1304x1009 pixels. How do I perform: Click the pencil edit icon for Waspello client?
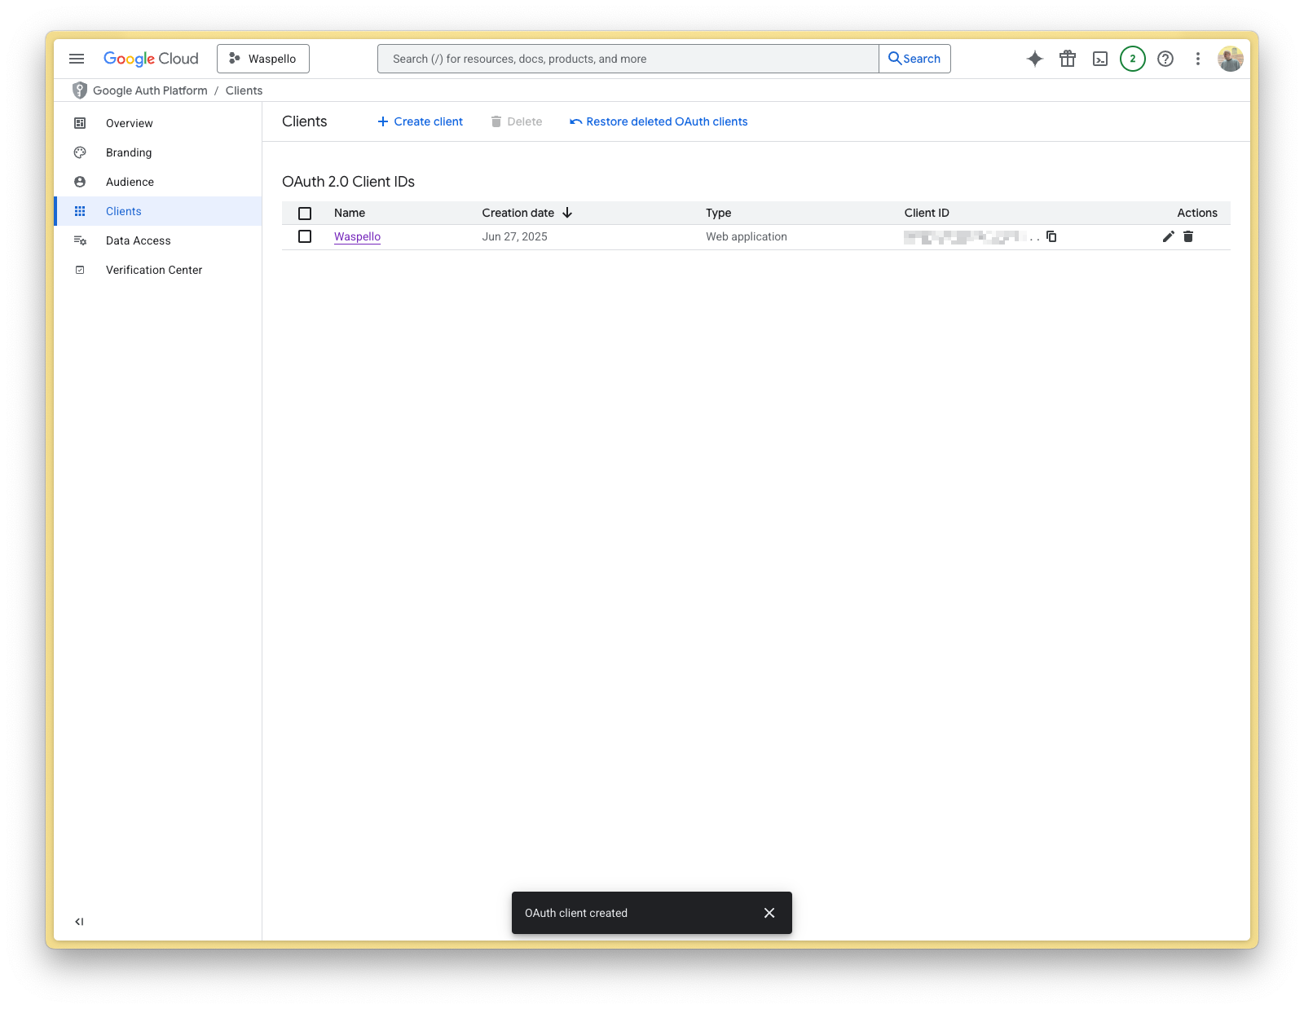[1168, 236]
